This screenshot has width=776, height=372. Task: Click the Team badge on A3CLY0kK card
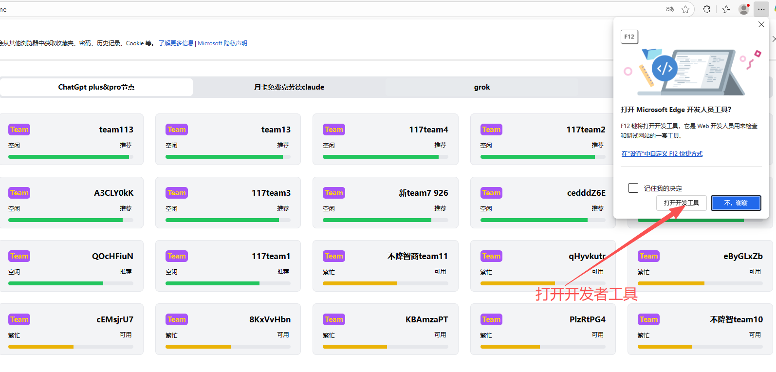(x=19, y=193)
